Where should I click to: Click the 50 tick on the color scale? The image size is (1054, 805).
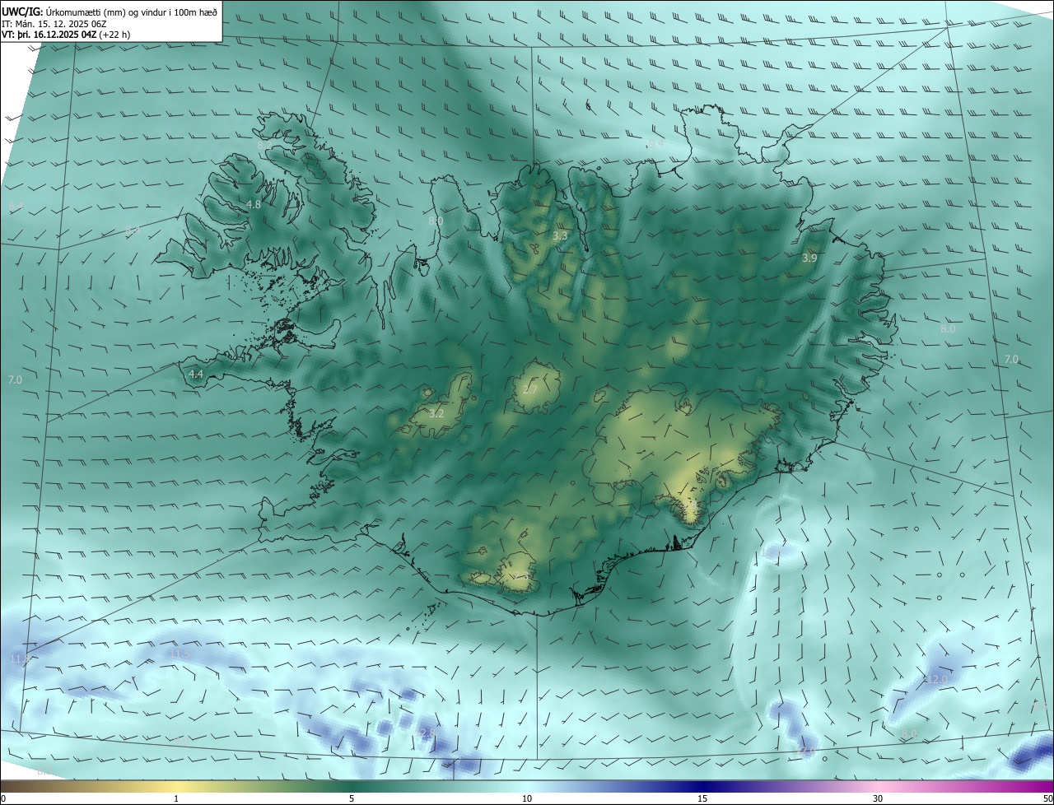click(1047, 798)
